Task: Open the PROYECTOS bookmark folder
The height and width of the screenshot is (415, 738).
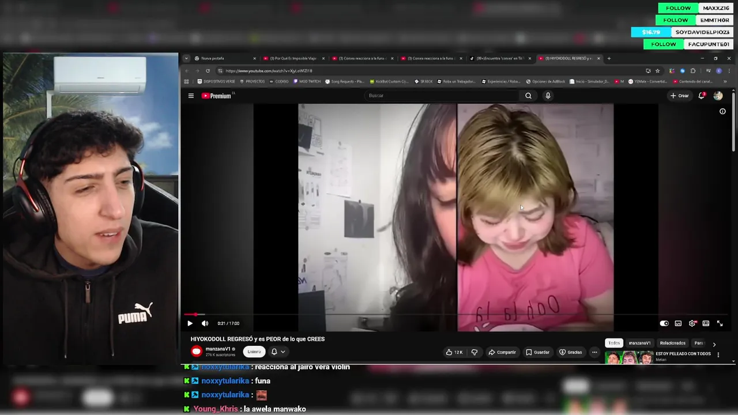Action: (x=253, y=81)
